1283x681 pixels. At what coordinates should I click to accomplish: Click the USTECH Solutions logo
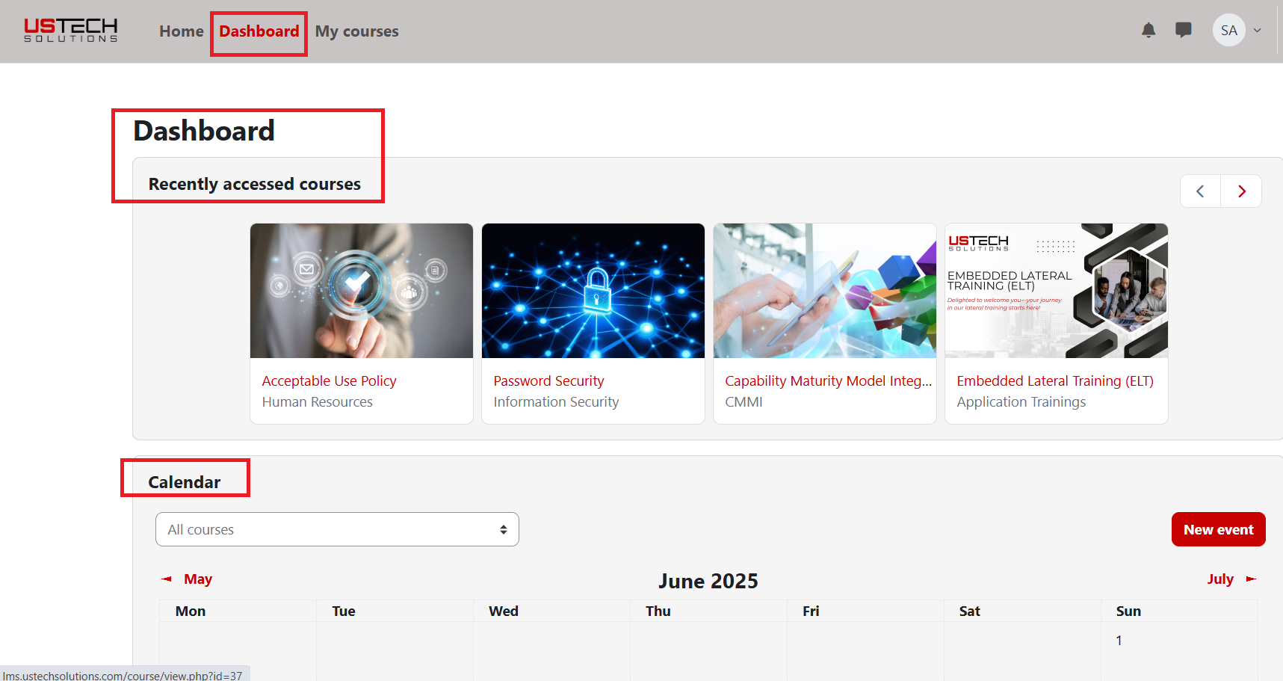pos(71,30)
